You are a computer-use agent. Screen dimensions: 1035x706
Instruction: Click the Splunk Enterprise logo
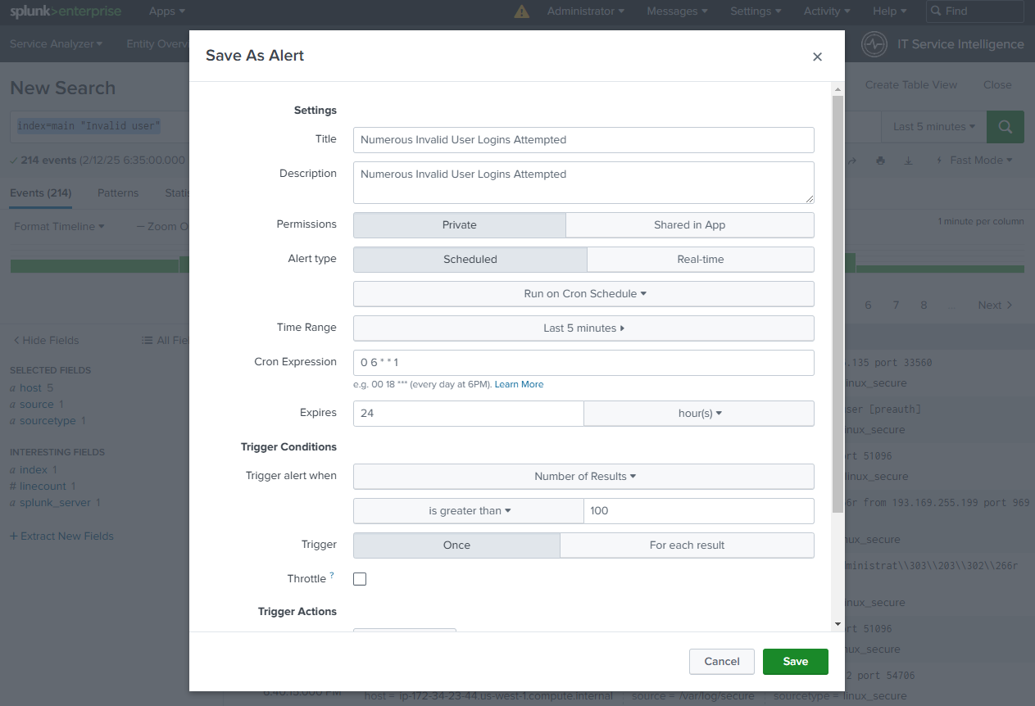click(66, 11)
